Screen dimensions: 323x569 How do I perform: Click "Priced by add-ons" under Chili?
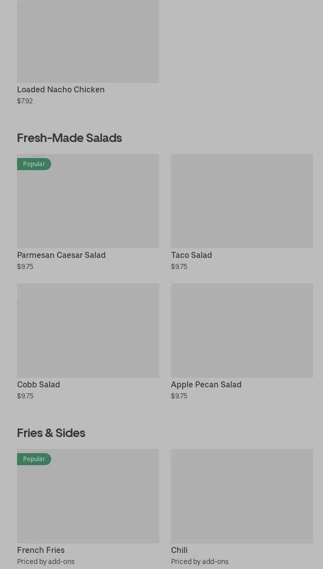(x=200, y=561)
